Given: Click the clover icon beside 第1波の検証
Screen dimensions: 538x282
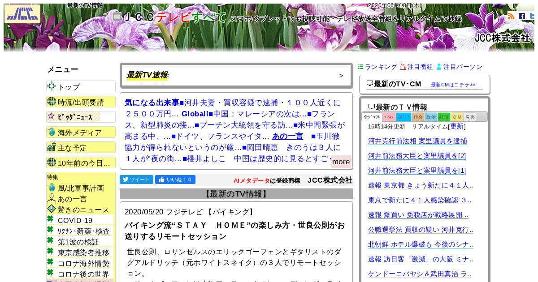Looking at the screenshot, I should point(50,240).
